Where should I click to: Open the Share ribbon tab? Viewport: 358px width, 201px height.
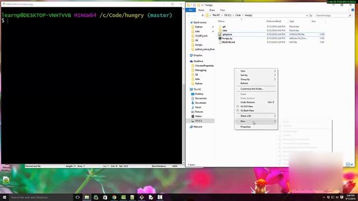[x=212, y=10]
